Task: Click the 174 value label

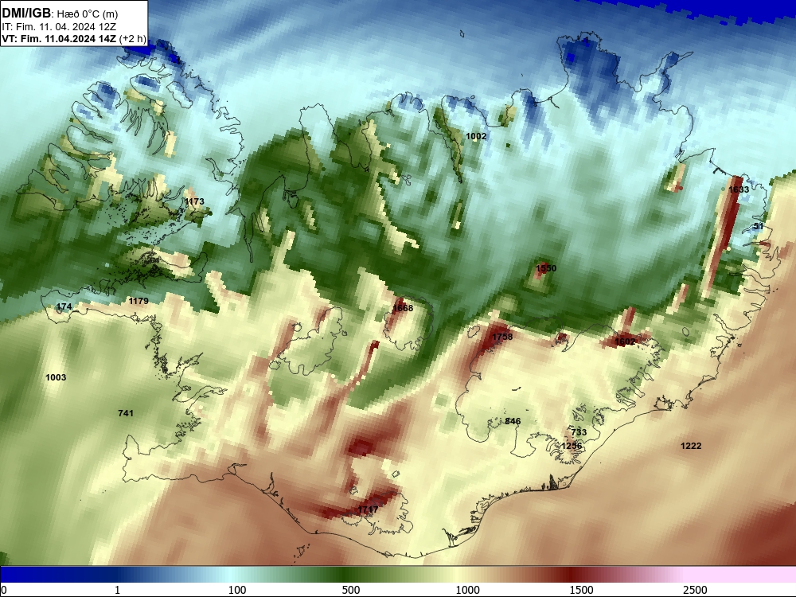Action: click(x=64, y=306)
